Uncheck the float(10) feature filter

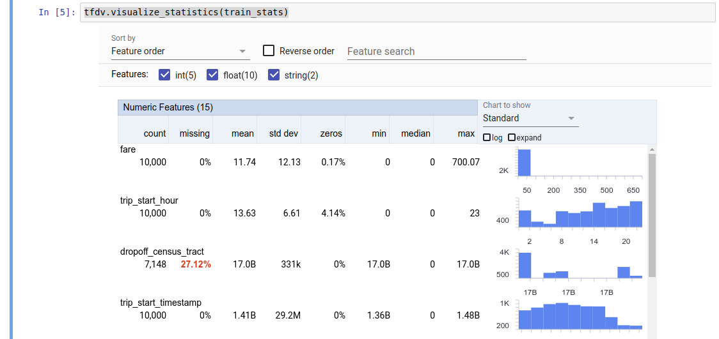point(213,75)
